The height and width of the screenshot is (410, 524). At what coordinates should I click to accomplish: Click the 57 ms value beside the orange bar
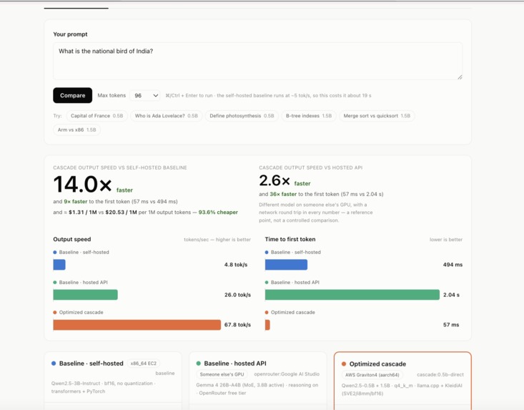pyautogui.click(x=451, y=325)
